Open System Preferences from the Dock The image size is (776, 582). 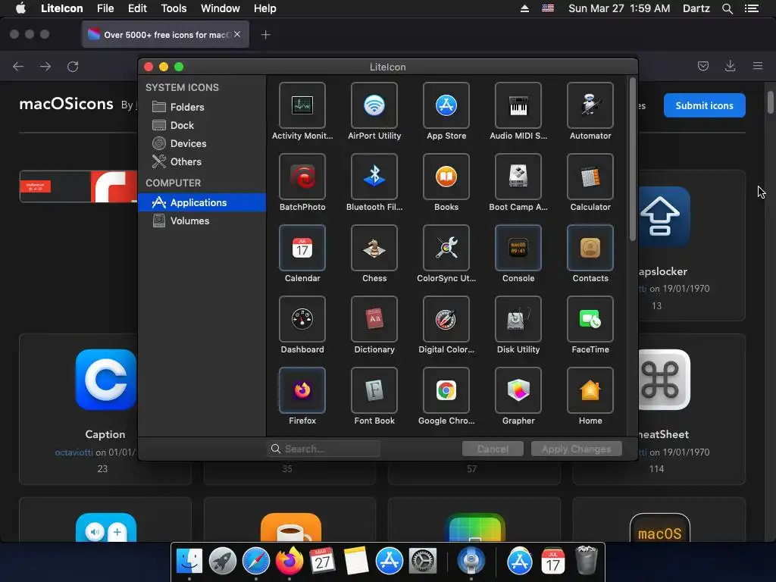422,561
